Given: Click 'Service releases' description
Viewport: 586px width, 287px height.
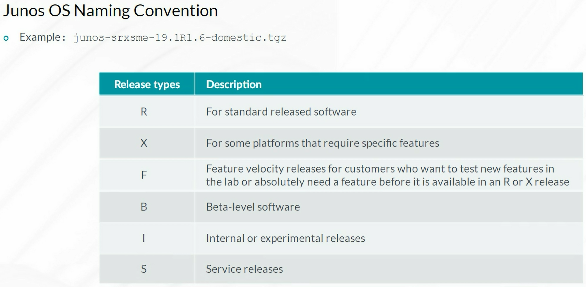Looking at the screenshot, I should pyautogui.click(x=244, y=269).
